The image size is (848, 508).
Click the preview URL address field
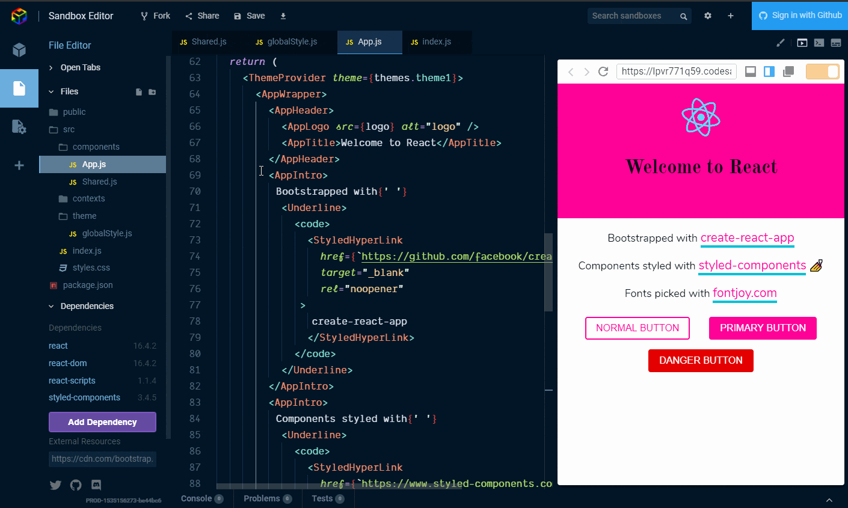(x=677, y=72)
